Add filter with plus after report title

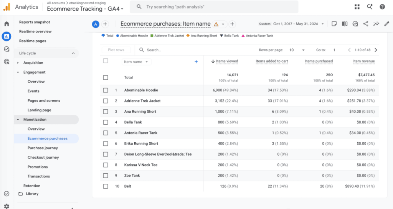(232, 24)
